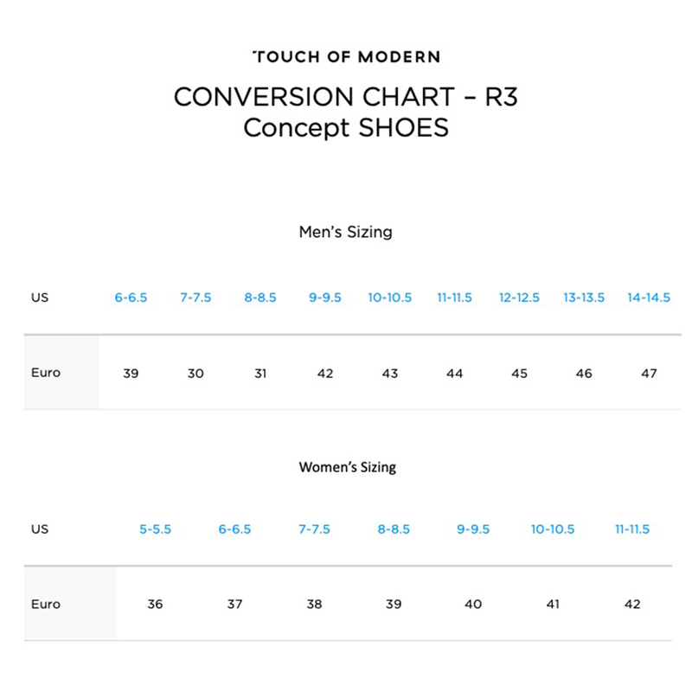692x692 pixels.
Task: Click women's US size 6-6.5 link
Action: 234,529
